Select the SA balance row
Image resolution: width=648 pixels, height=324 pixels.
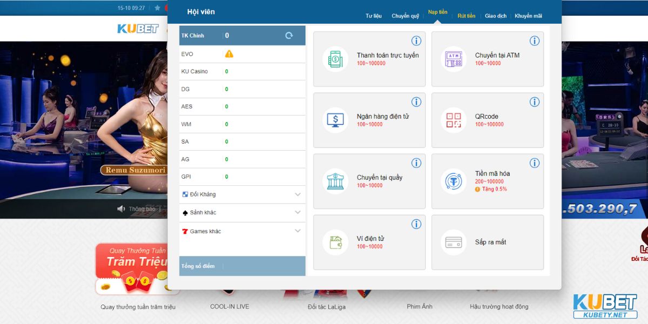242,141
